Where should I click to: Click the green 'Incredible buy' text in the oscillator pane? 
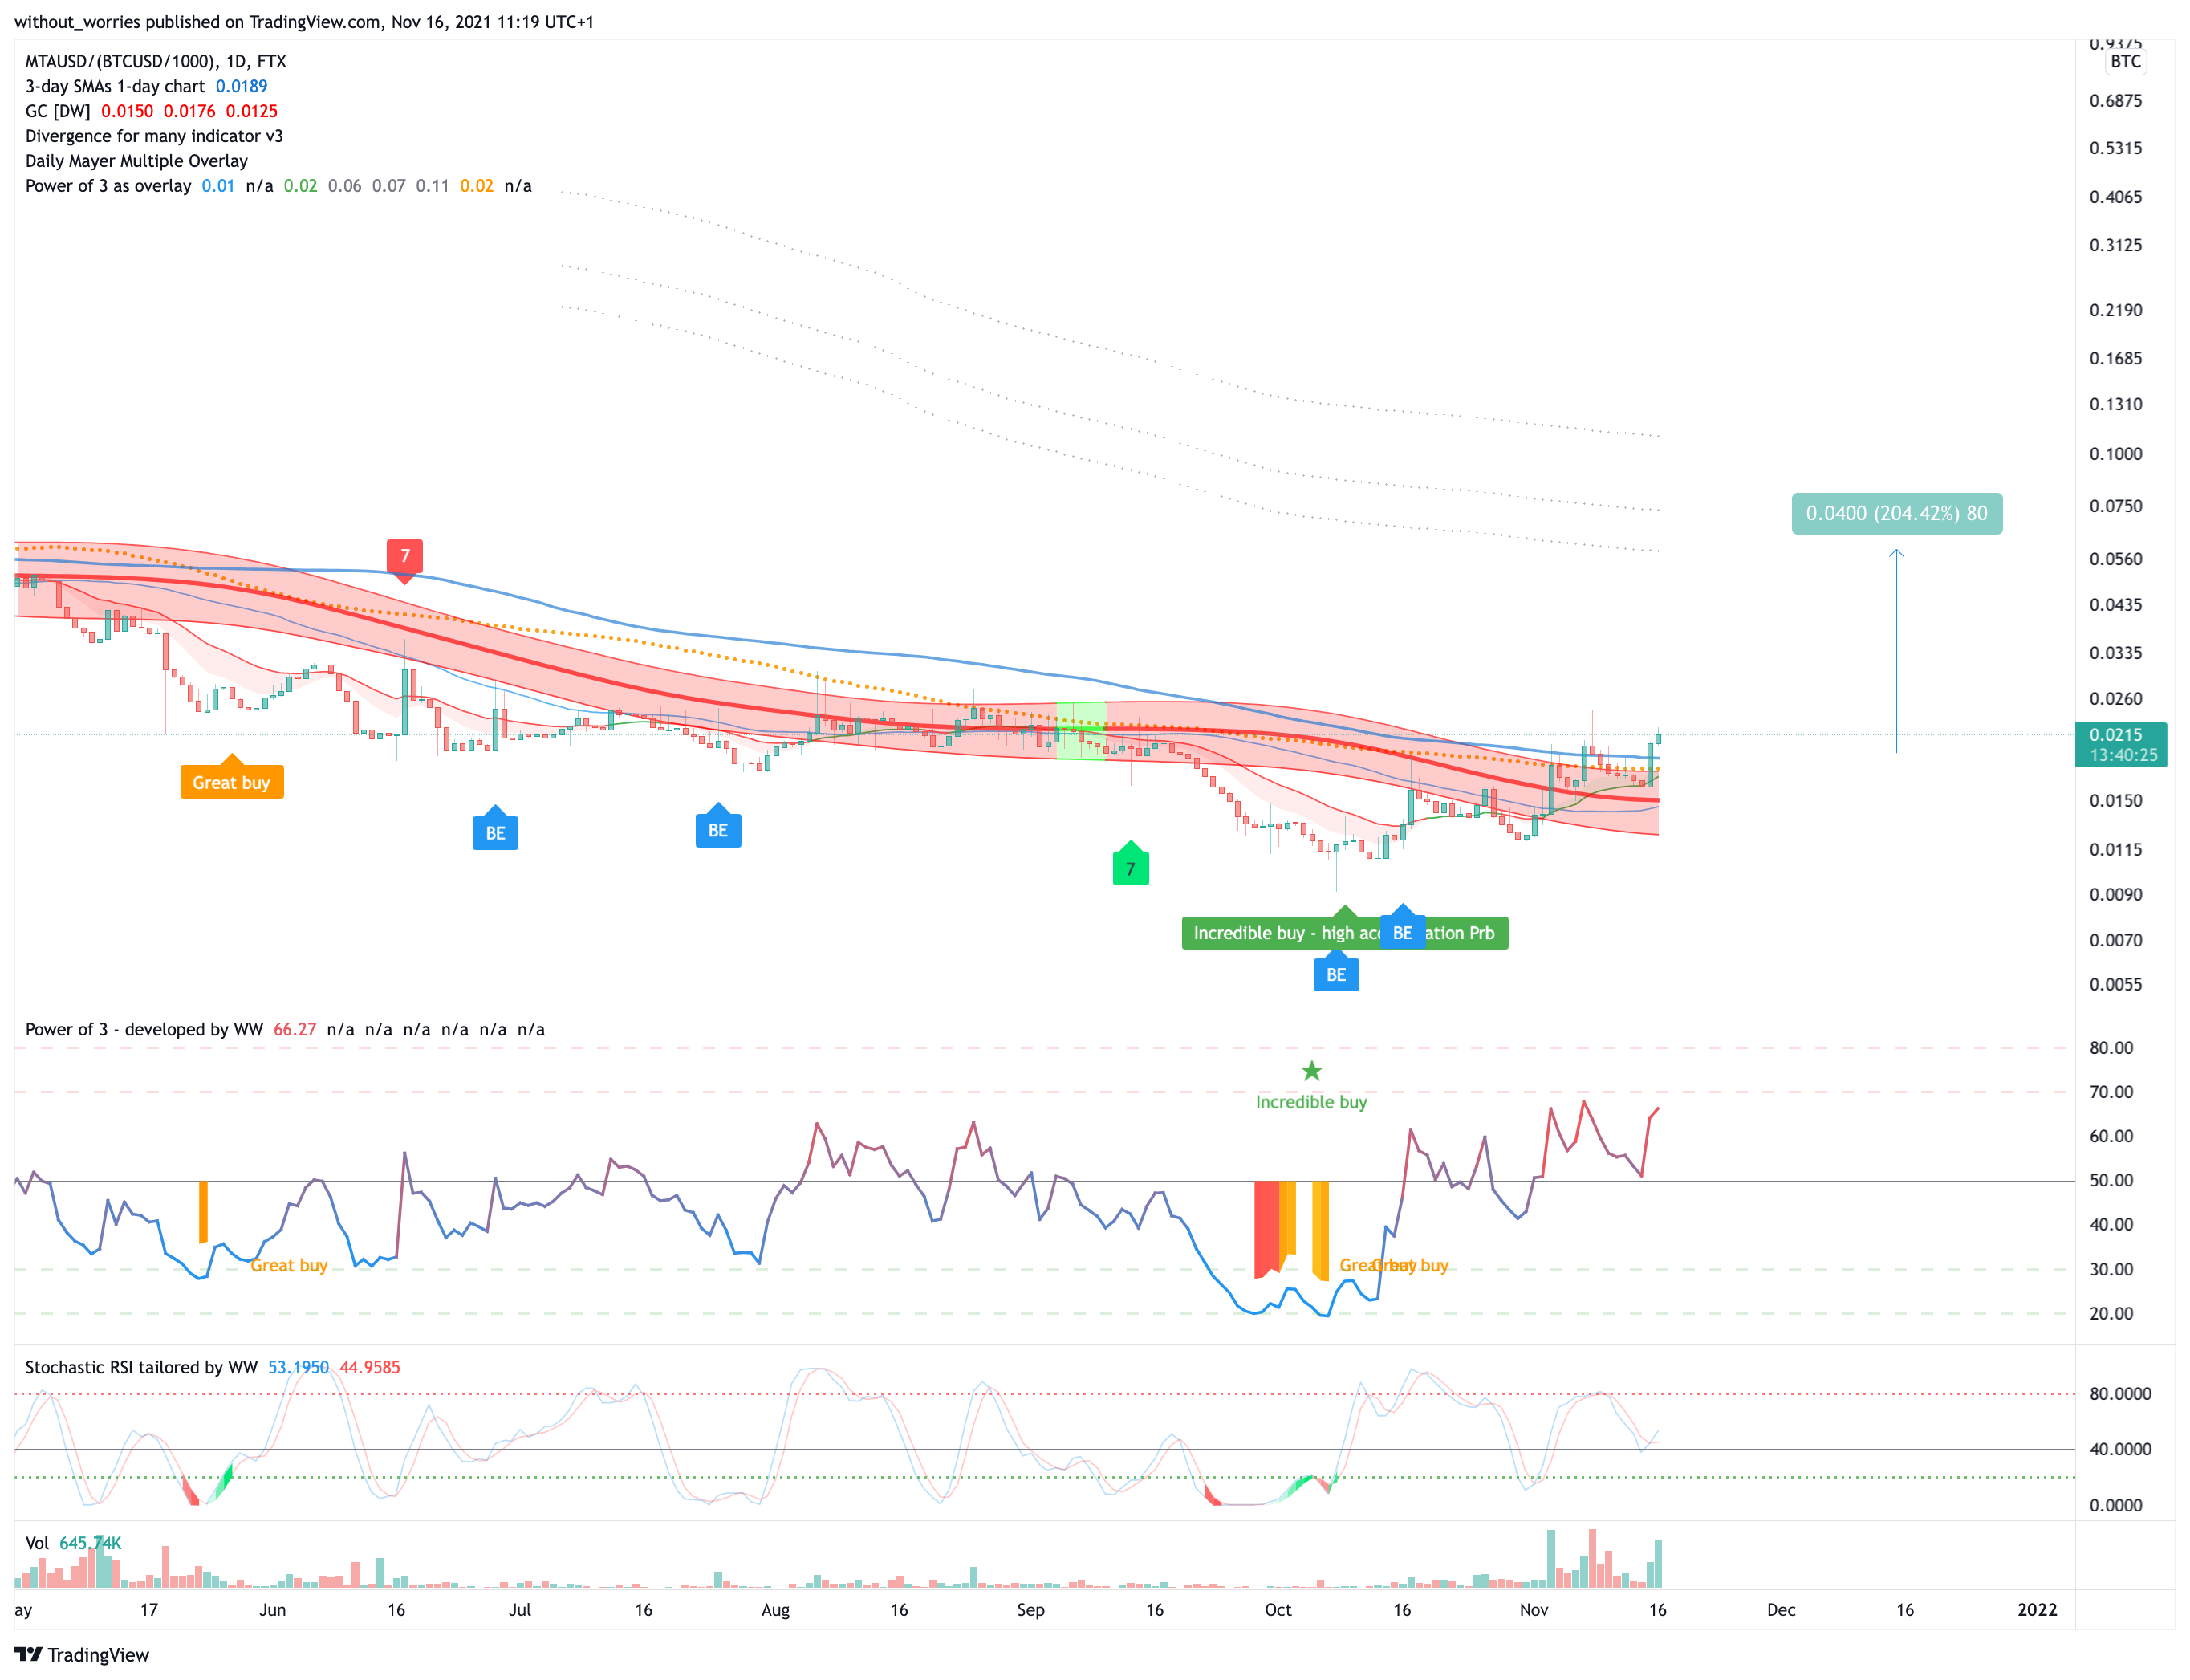(1311, 1102)
